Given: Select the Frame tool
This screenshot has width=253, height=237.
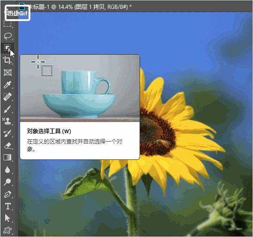Looking at the screenshot, I should [x=7, y=72].
